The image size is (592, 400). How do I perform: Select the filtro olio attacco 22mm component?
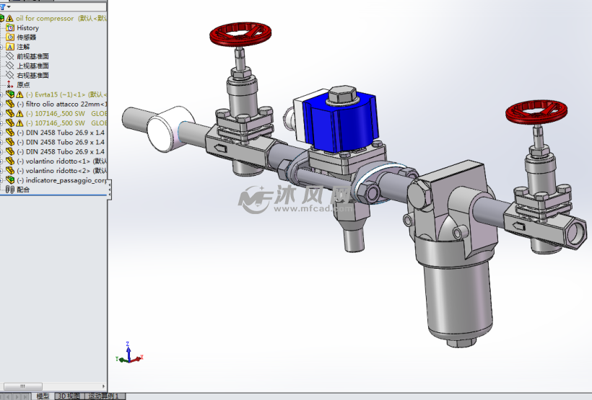pyautogui.click(x=61, y=104)
